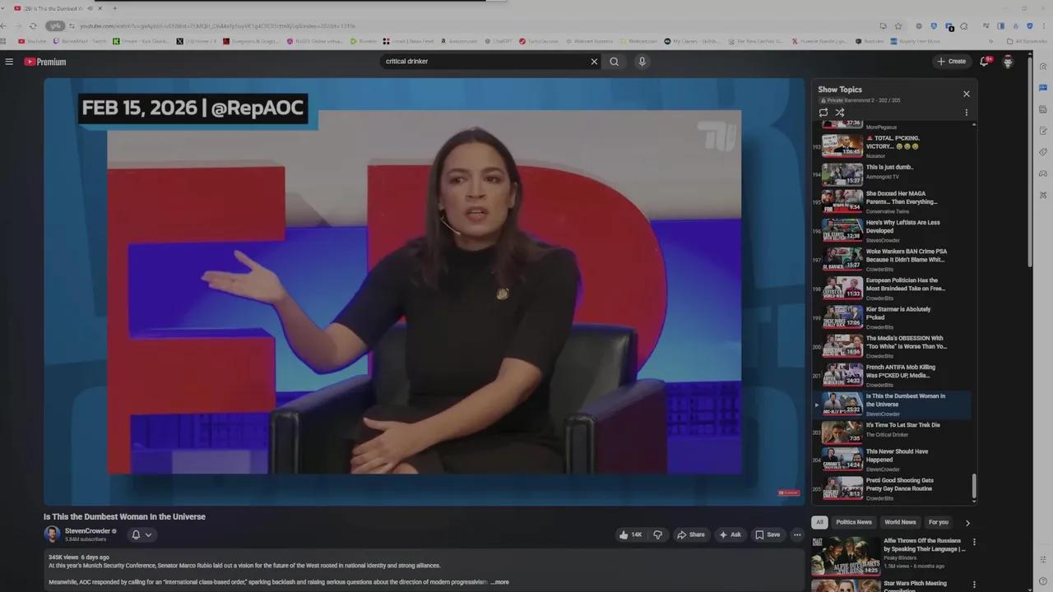Image resolution: width=1053 pixels, height=592 pixels.
Task: Open 'Here's Why Leftists Are Less Developed'
Action: [x=893, y=231]
